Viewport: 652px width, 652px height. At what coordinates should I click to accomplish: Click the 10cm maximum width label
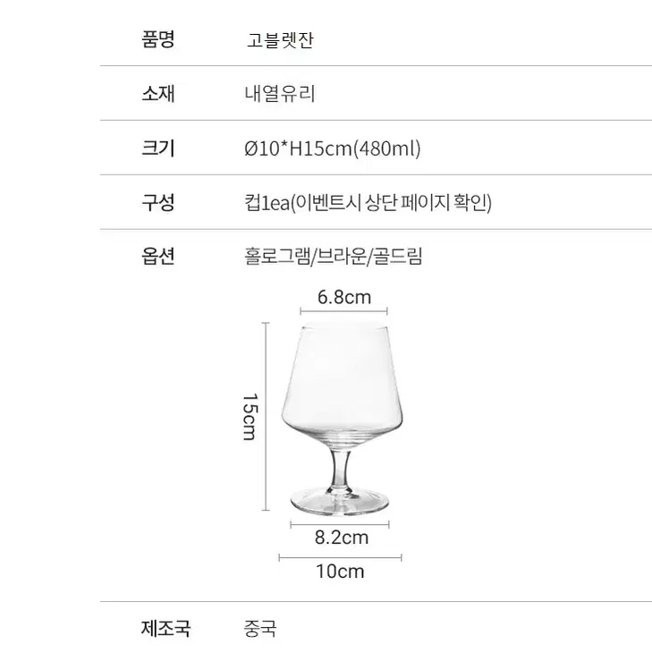pyautogui.click(x=340, y=572)
